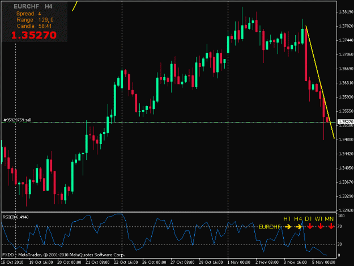Click the 1.32920 price axis label
The height and width of the screenshot is (266, 354).
(346, 210)
